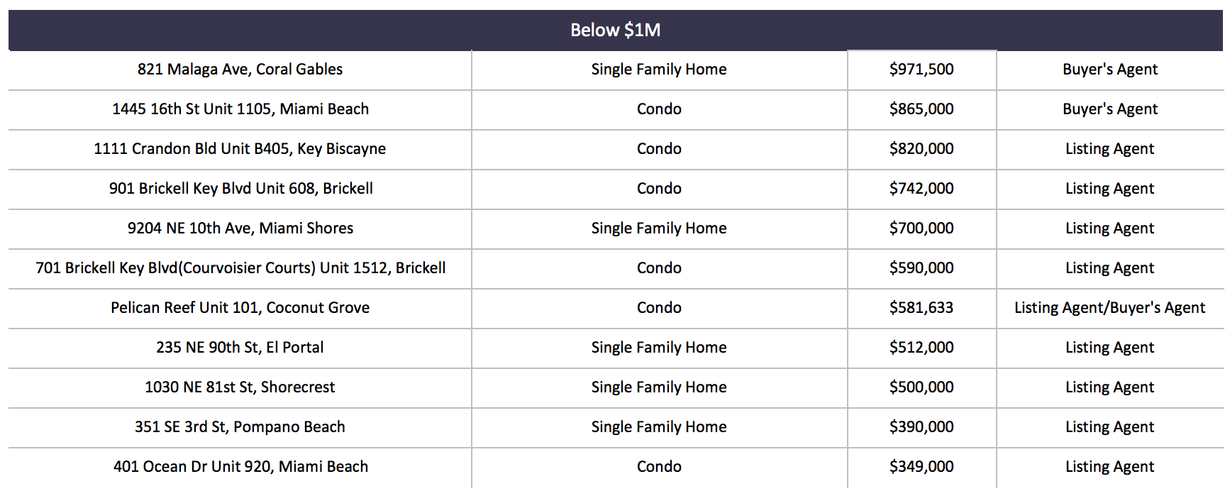
Task: Click Listing Agent/Buyer's Agent cell
Action: (x=1109, y=308)
